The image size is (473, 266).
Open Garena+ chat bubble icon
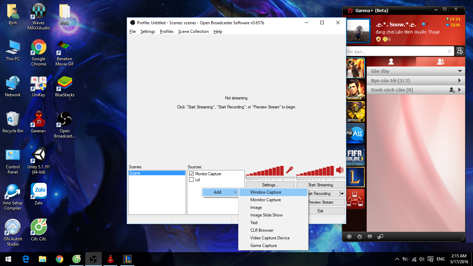tap(370, 237)
